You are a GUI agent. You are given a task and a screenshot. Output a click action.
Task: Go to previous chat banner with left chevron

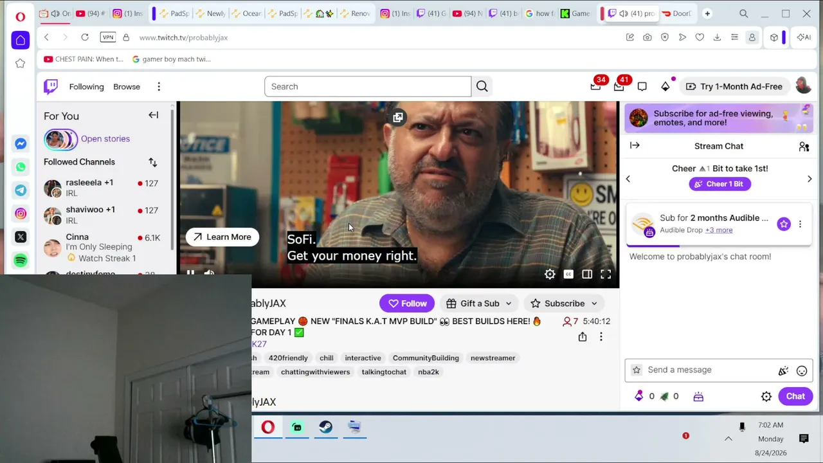(628, 179)
